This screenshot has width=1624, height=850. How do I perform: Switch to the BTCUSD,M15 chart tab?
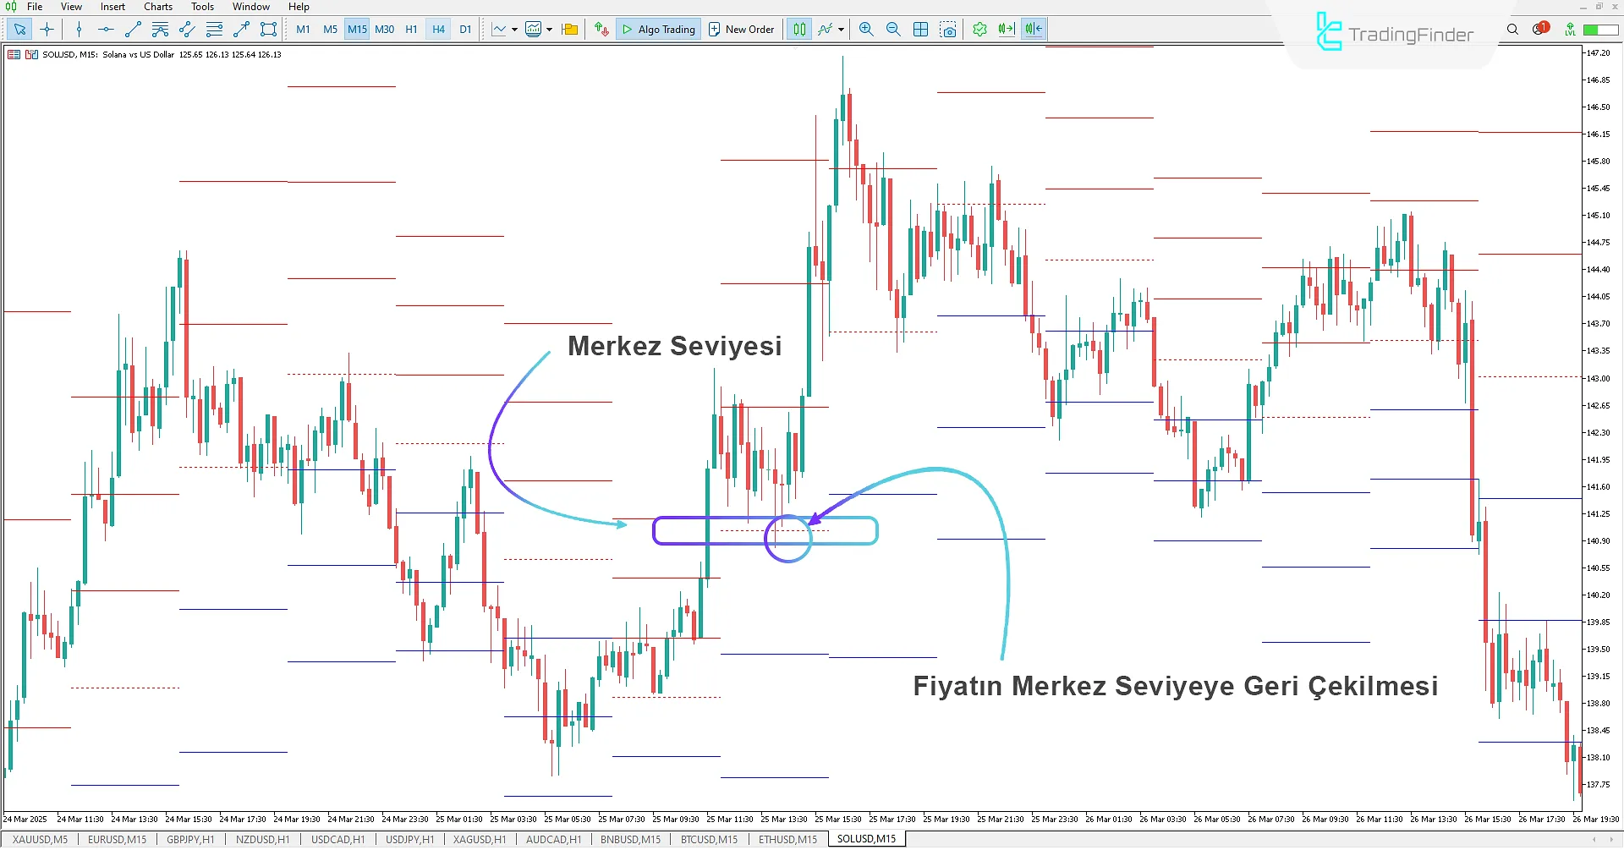point(709,840)
